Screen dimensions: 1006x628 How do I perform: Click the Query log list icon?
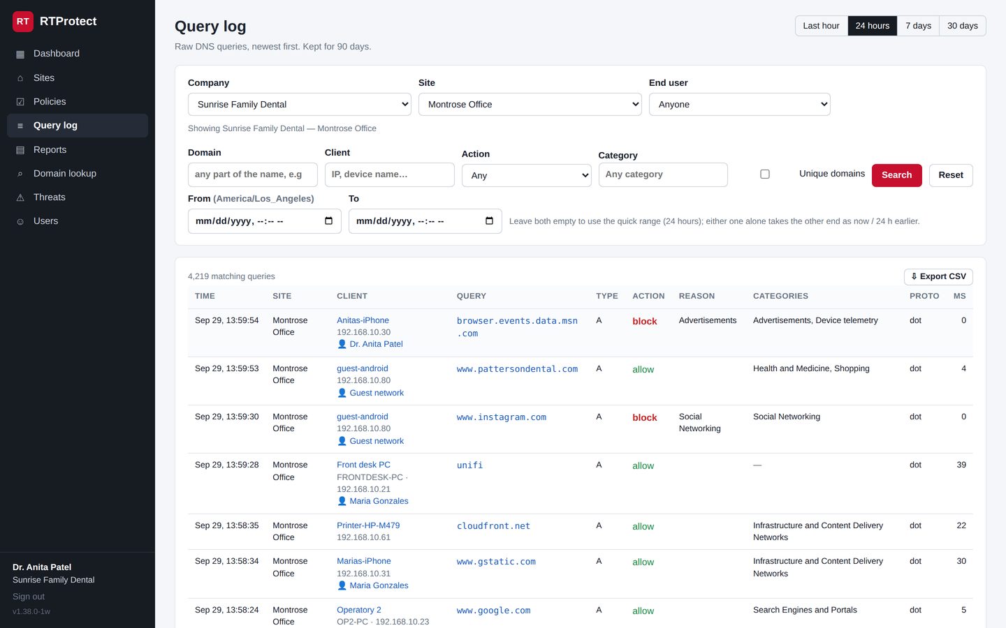pos(20,126)
